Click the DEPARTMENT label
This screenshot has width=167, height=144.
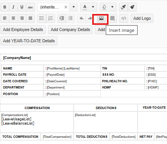pyautogui.click(x=14, y=87)
